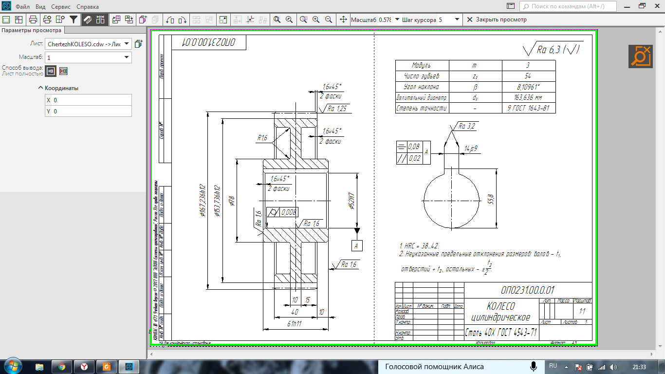Viewport: 665px width, 374px height.
Task: Click the rotate counterclockwise icon
Action: 170,19
